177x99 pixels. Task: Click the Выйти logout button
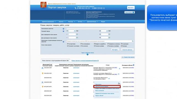click(131, 8)
